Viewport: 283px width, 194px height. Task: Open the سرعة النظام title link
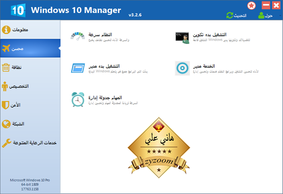pos(100,35)
